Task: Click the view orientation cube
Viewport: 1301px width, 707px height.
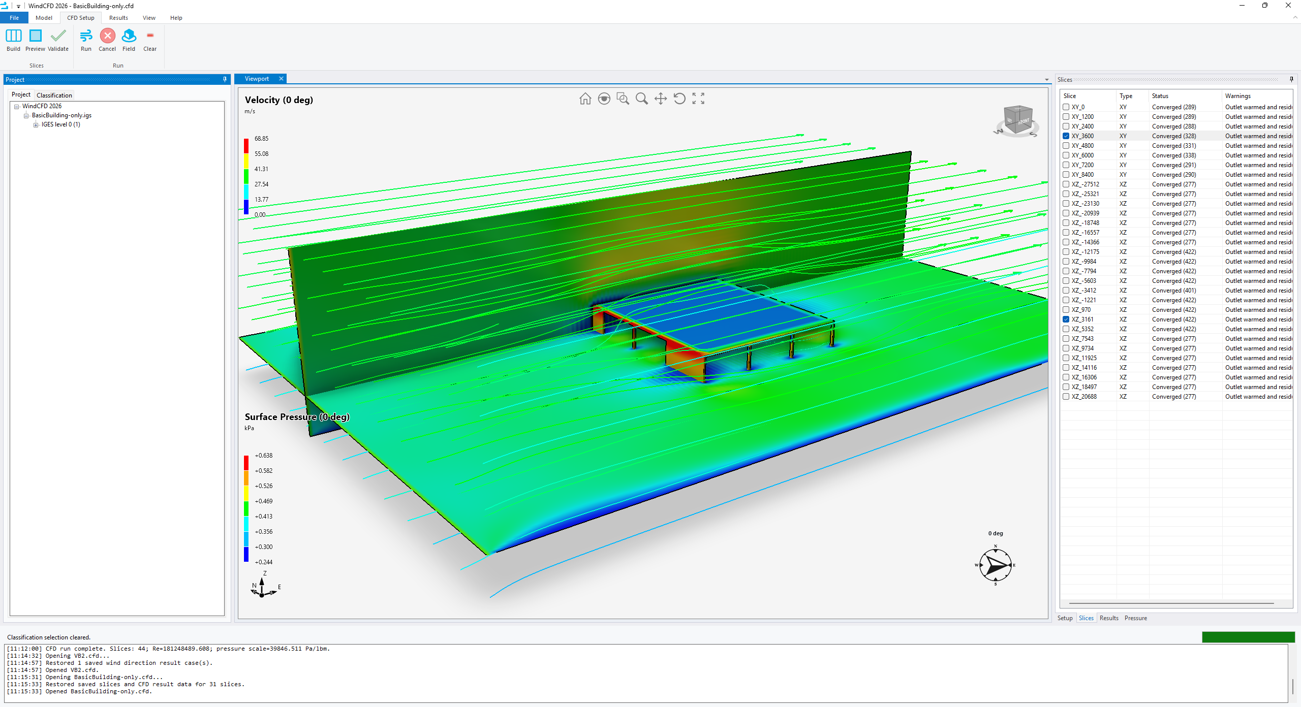Action: 1017,120
